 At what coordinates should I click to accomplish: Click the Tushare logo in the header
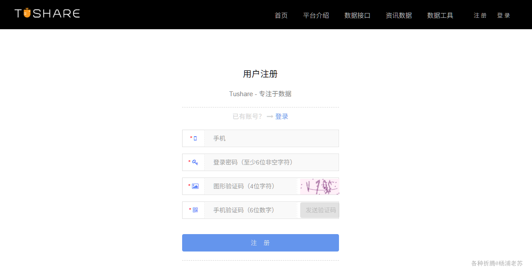click(x=47, y=13)
